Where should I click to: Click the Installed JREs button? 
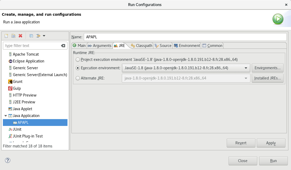point(268,78)
